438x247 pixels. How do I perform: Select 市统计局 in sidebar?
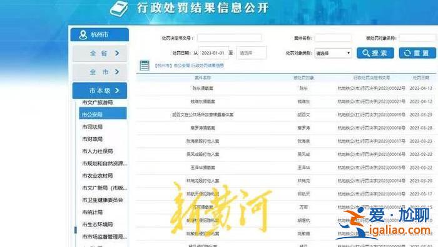(92, 212)
